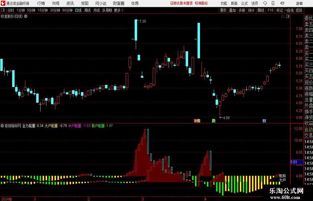
Task: Switch to the 1分钟 period tab
Action: [x=21, y=10]
